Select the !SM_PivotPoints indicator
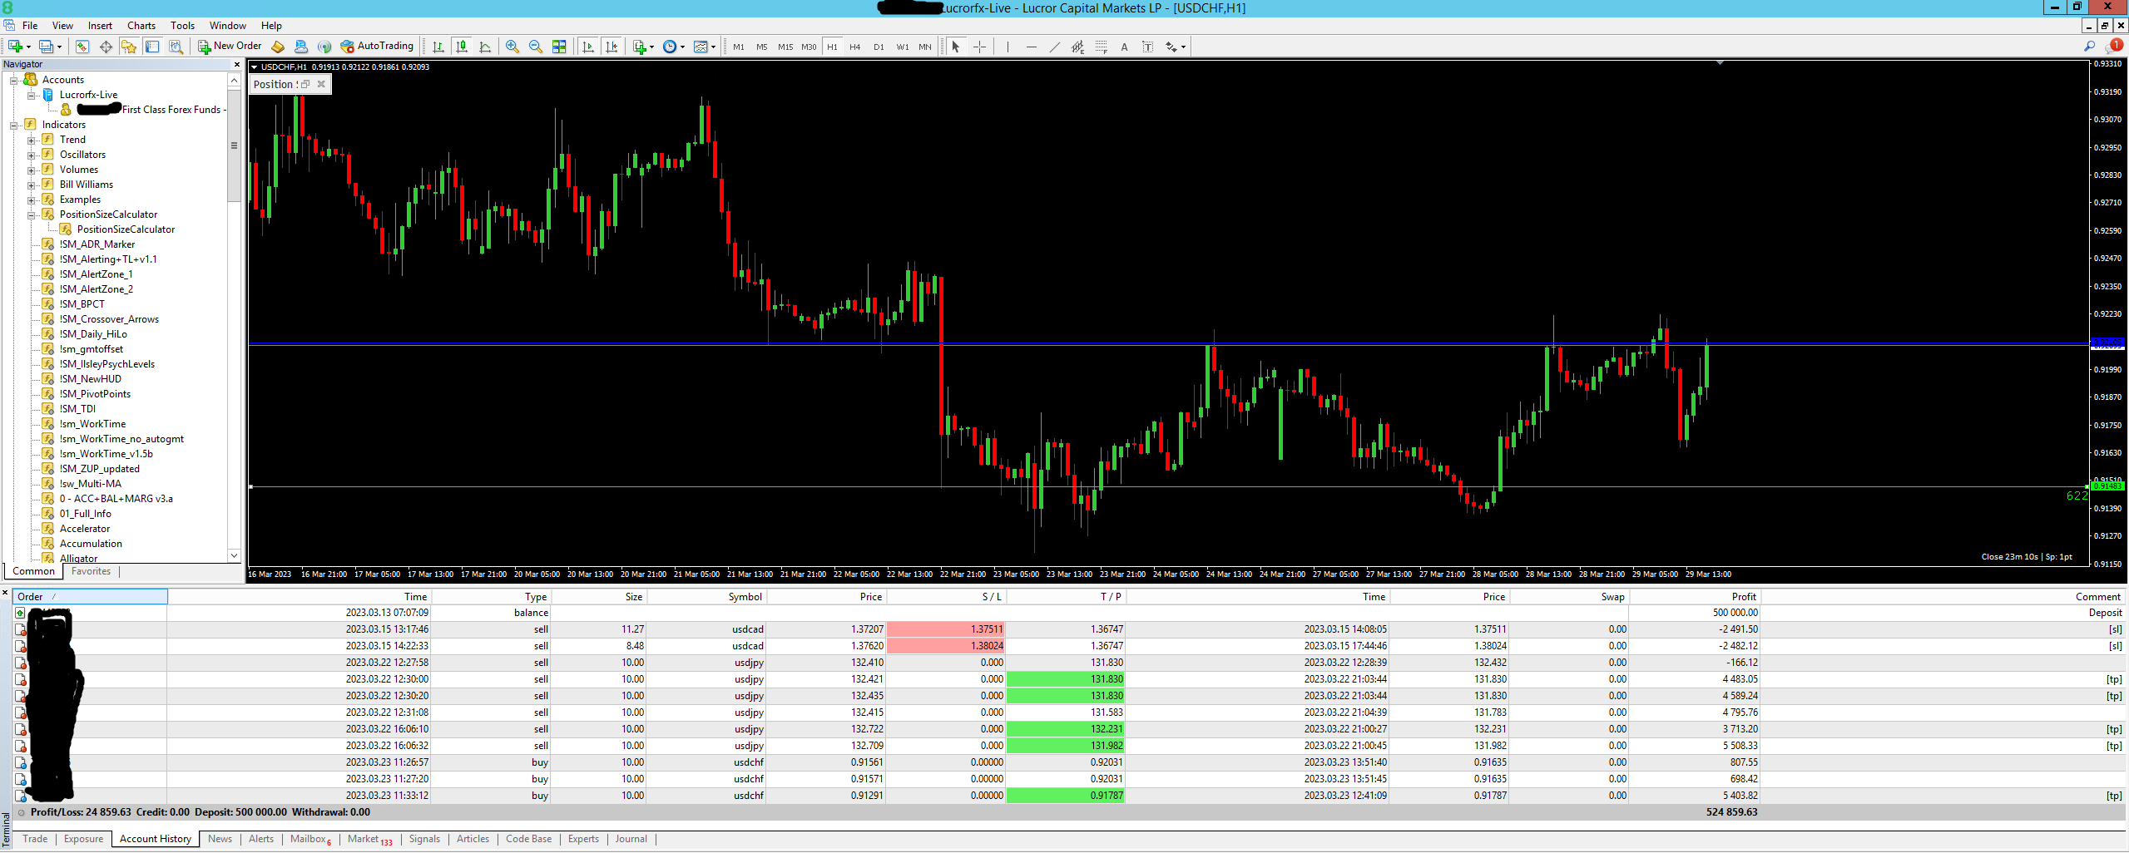This screenshot has height=853, width=2129. coord(95,394)
